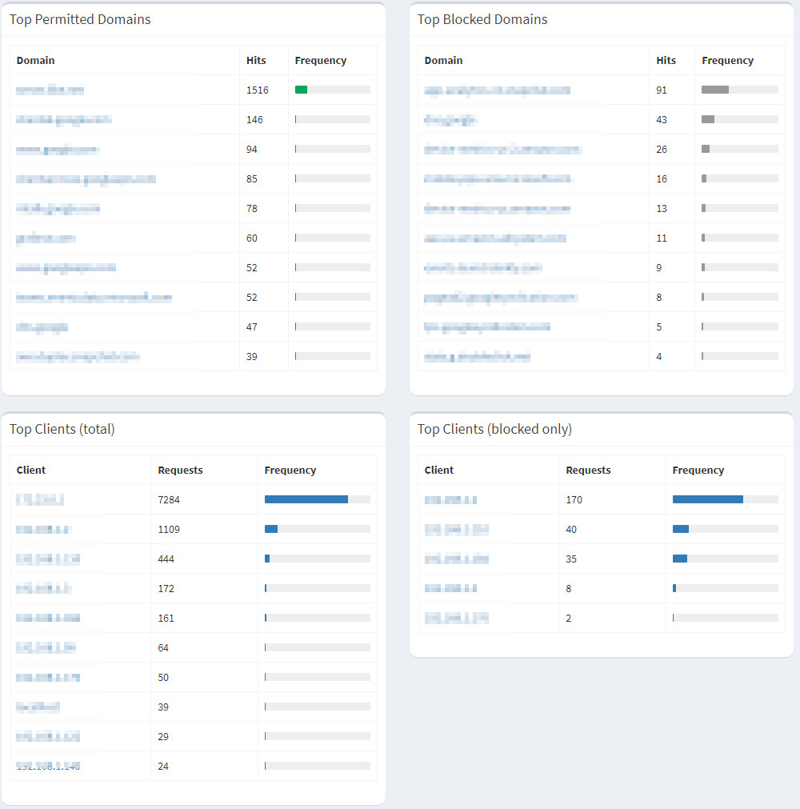Viewport: 800px width, 809px height.
Task: Select the blocked-only client with 2 requests
Action: (456, 619)
